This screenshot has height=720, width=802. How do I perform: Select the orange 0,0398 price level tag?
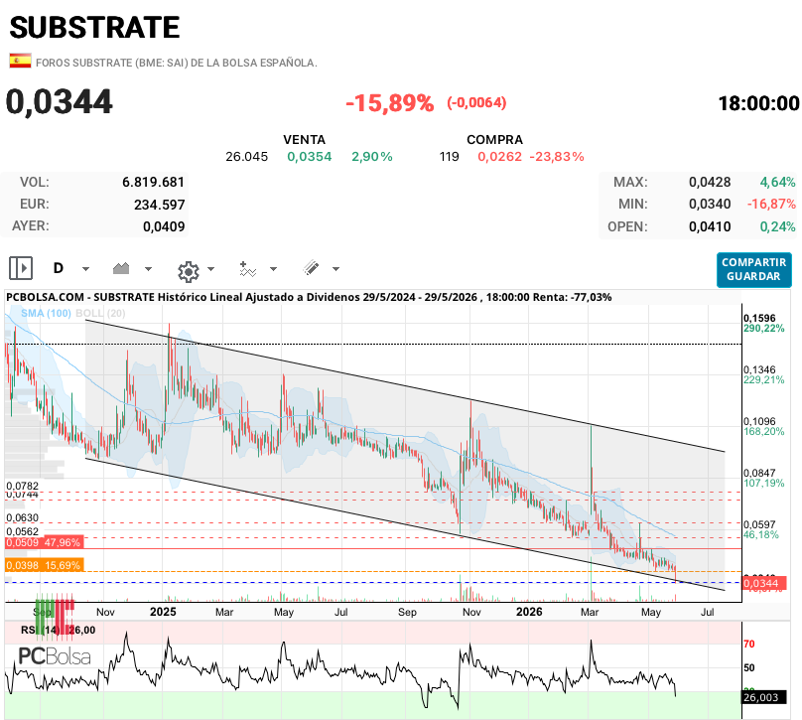[x=44, y=565]
